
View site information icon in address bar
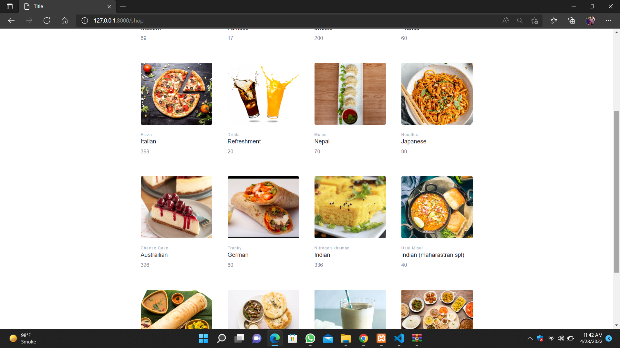[85, 21]
